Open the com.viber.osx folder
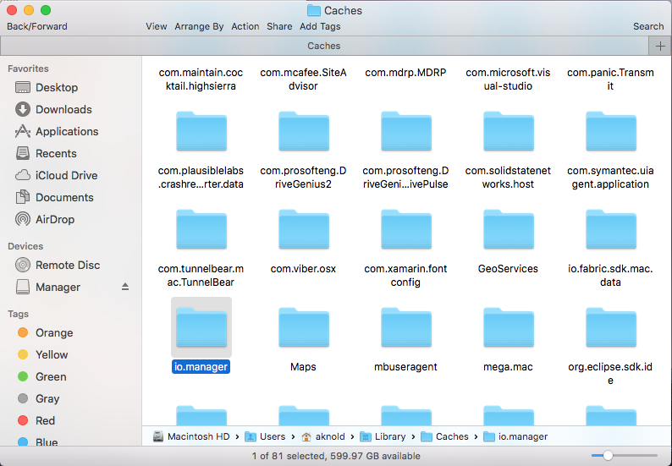 point(303,233)
